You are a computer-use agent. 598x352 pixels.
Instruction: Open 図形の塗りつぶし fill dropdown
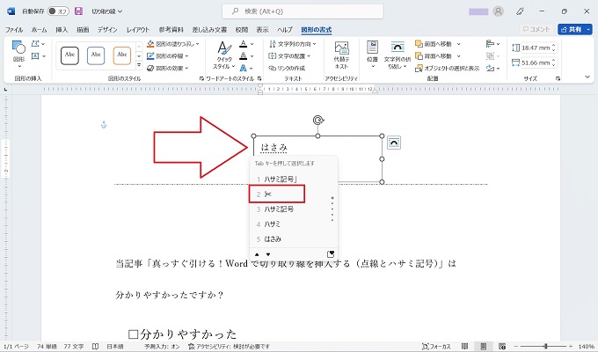click(x=173, y=44)
